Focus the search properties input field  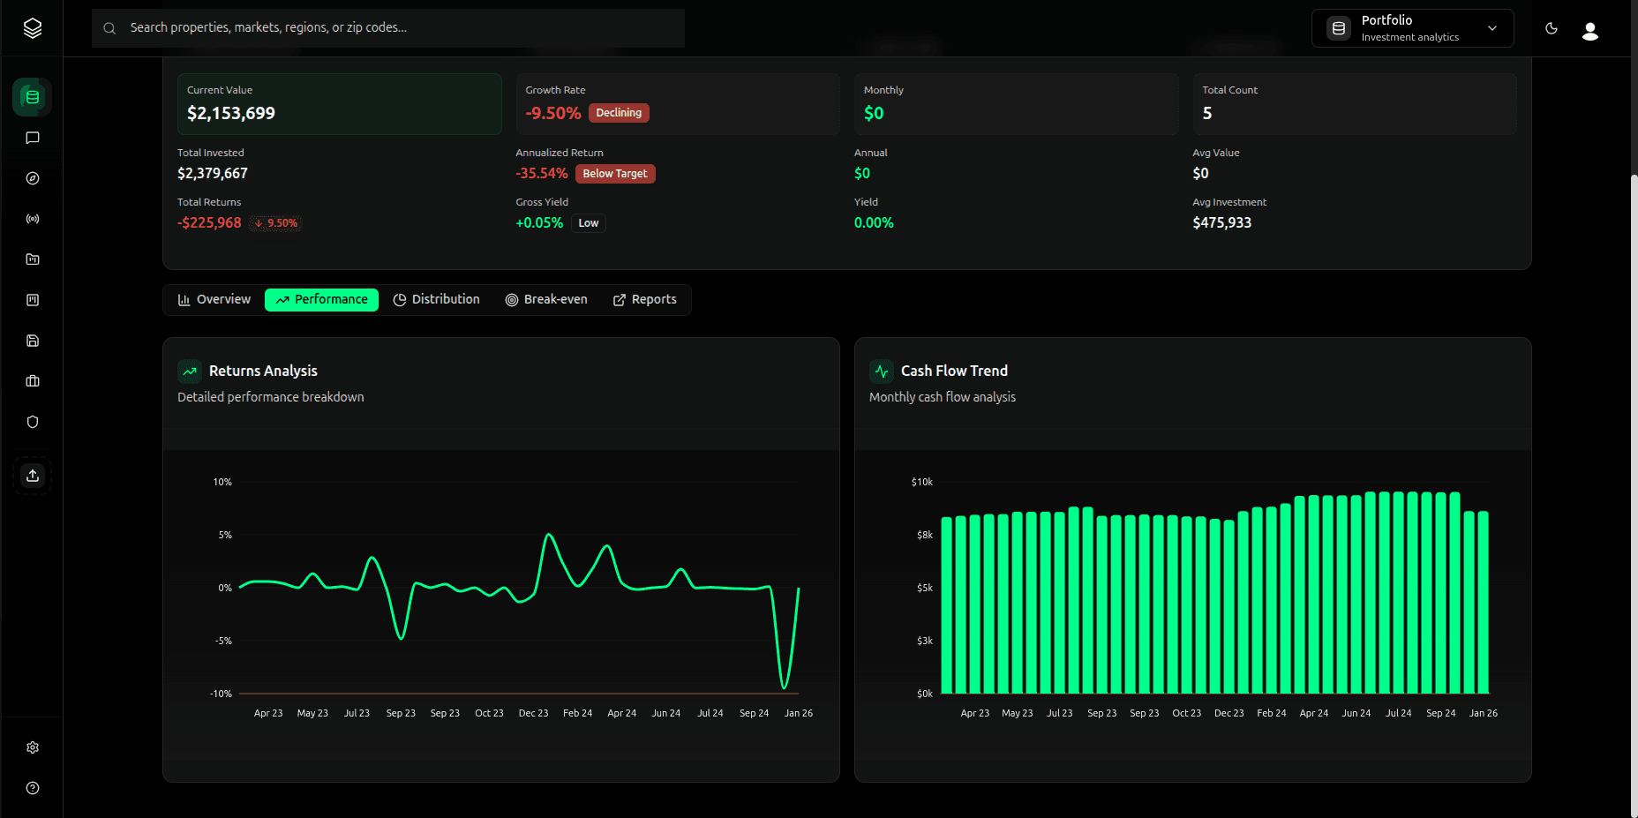(x=388, y=28)
